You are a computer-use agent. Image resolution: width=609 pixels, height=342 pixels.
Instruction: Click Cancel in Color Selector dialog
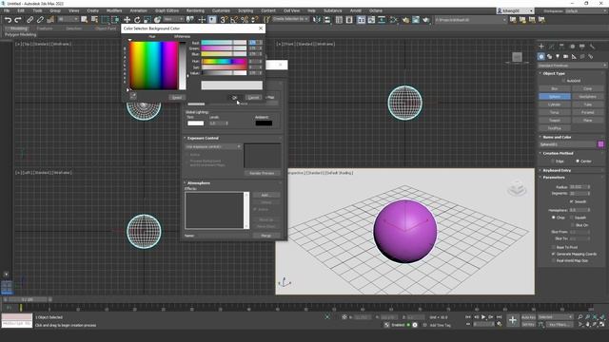pos(254,97)
